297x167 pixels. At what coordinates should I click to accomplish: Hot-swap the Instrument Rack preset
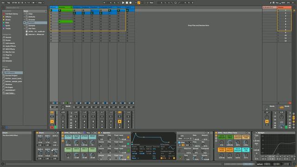click(x=93, y=133)
